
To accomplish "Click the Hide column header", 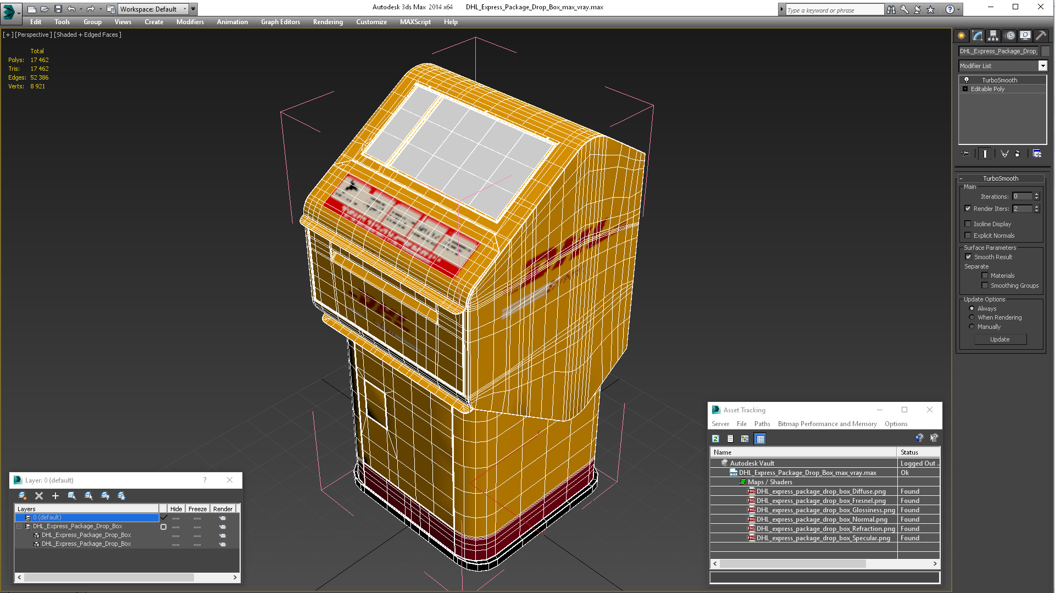I will 176,509.
